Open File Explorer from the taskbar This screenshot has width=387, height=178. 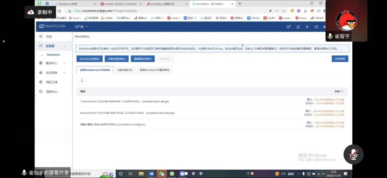coord(141,174)
